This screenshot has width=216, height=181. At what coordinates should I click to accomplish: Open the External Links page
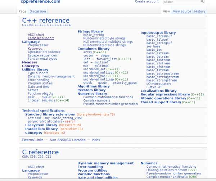[32, 140]
